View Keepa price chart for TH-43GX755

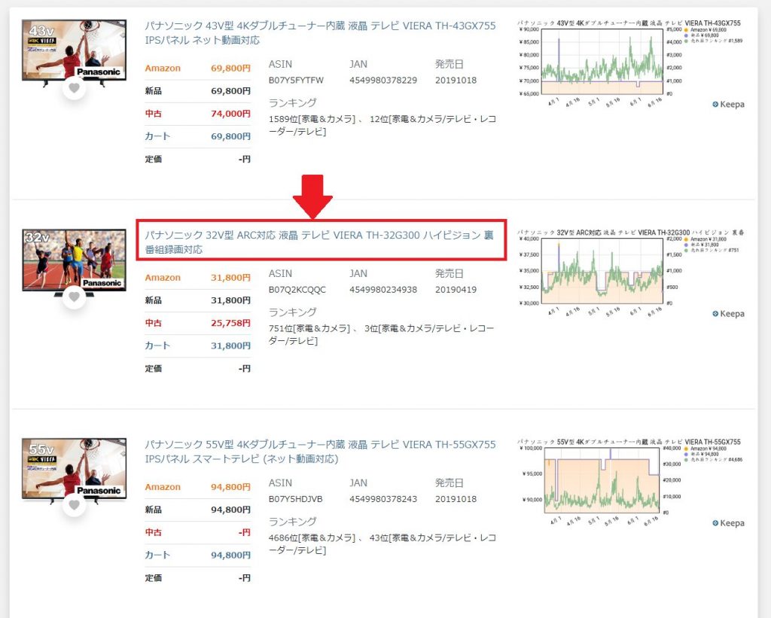(x=630, y=63)
